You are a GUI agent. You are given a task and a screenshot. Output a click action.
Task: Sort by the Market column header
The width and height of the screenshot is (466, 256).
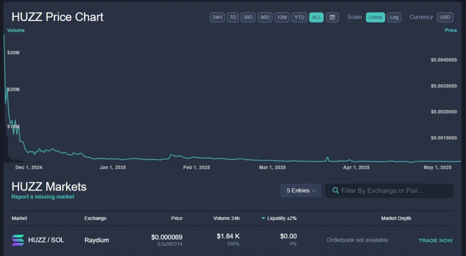[19, 218]
